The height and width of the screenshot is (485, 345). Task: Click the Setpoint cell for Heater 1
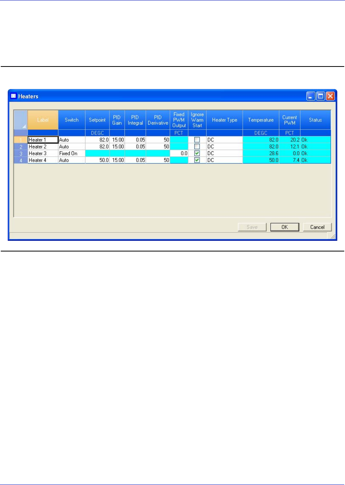tap(97, 140)
